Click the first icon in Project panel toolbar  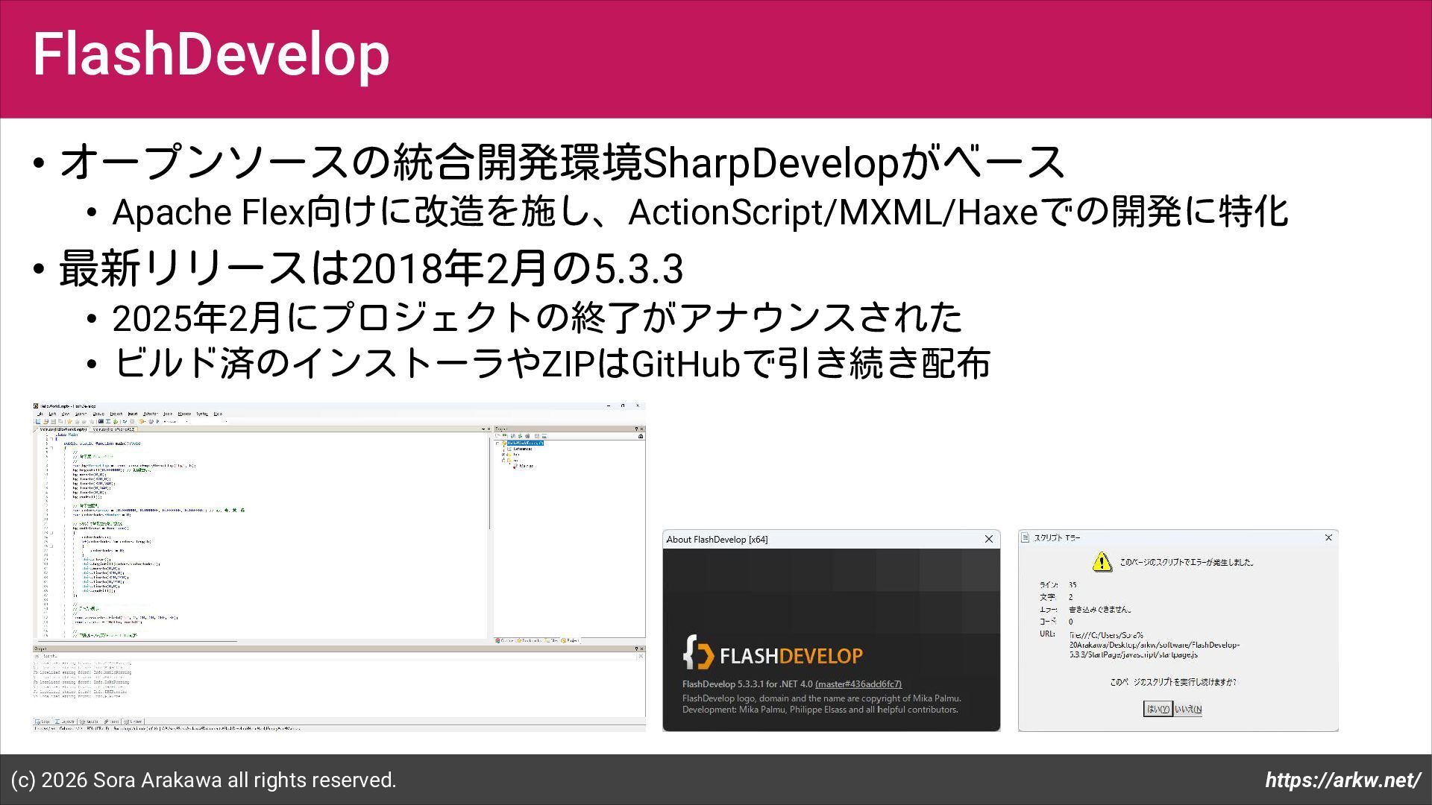pos(497,436)
